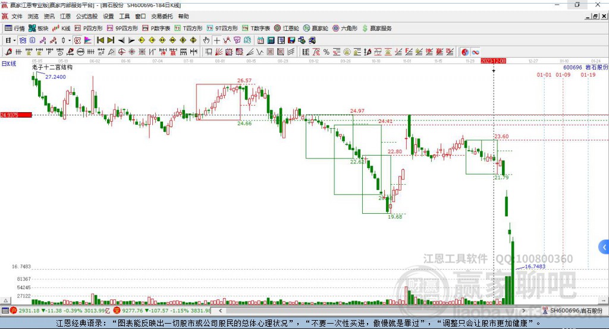
Task: Open the 帮助 menu
Action: (x=183, y=16)
